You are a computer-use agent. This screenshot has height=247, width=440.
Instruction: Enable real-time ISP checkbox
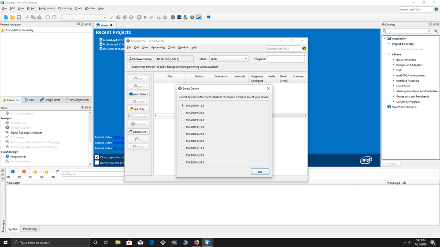point(129,67)
